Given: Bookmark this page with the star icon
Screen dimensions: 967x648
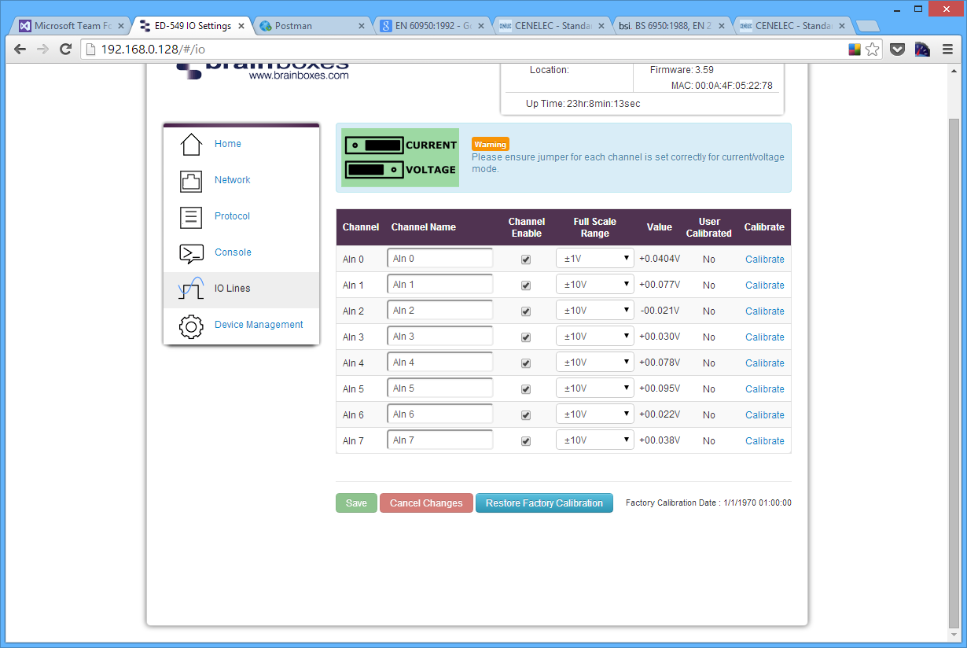Looking at the screenshot, I should point(873,50).
